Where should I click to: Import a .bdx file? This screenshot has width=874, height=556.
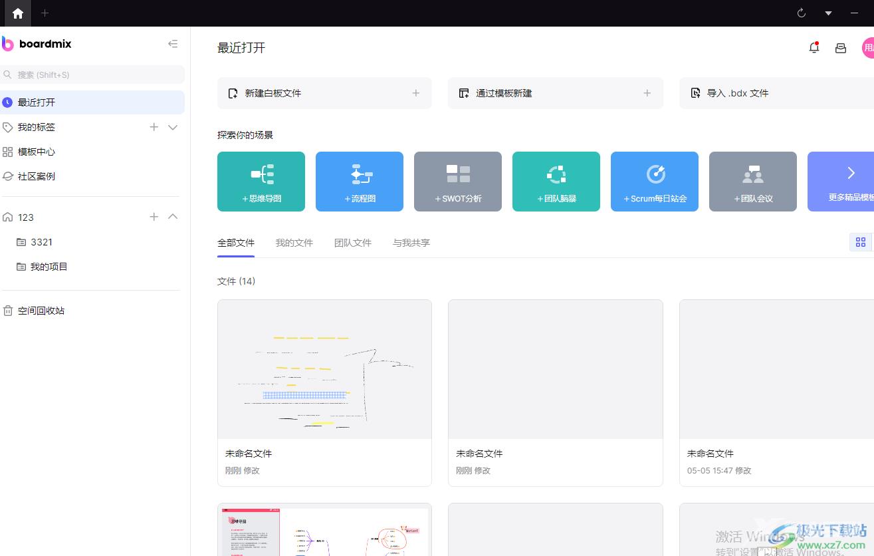[x=776, y=93]
